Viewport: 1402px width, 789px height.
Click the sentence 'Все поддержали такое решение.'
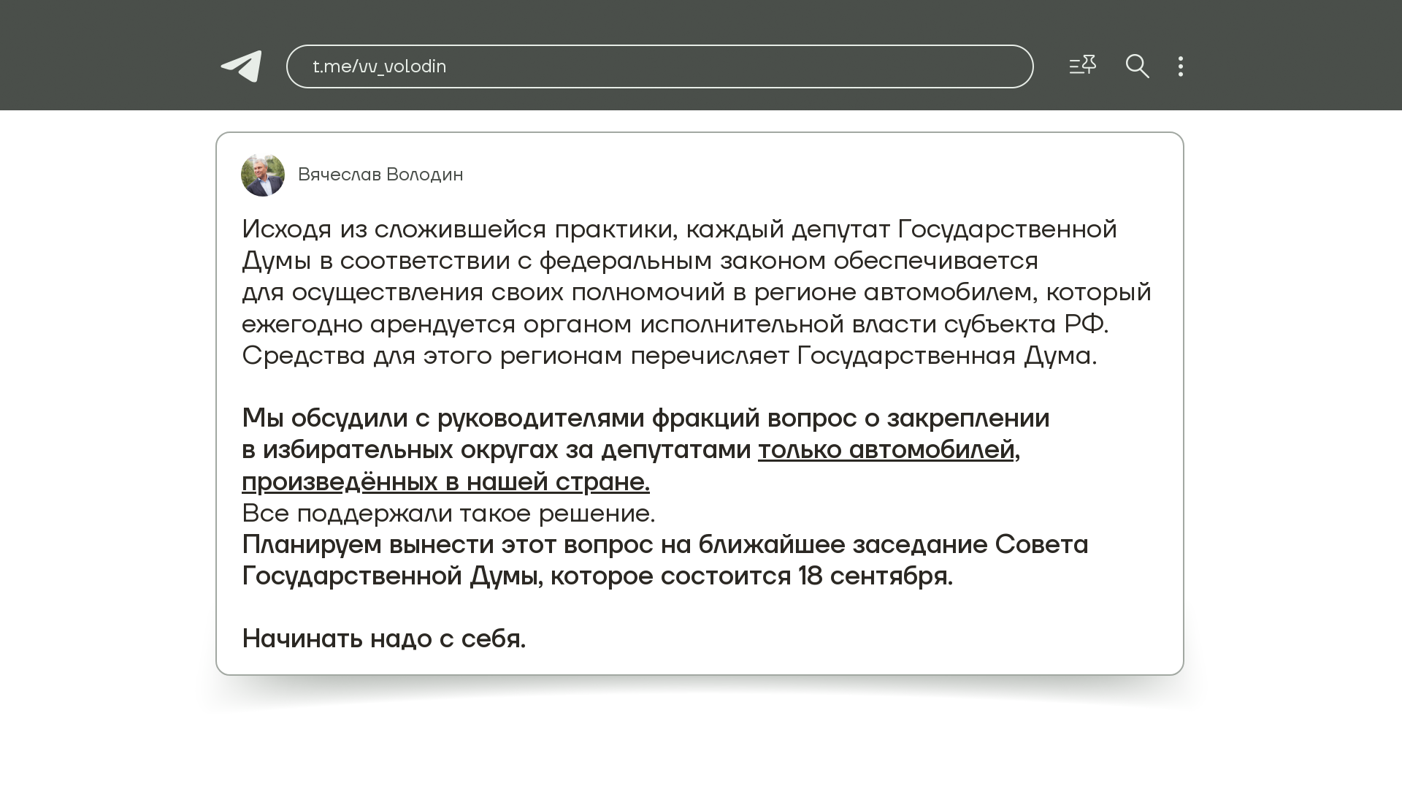pos(448,514)
